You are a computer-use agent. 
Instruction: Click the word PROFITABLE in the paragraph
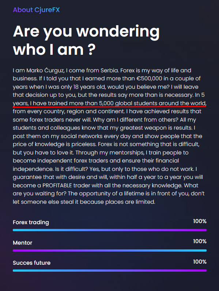[x=57, y=185]
